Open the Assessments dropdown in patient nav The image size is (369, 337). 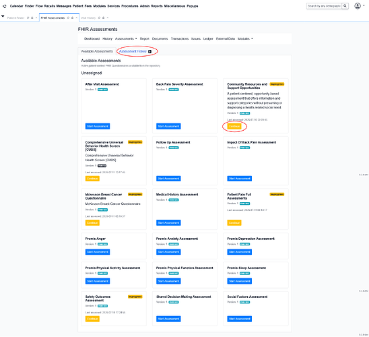coord(126,38)
